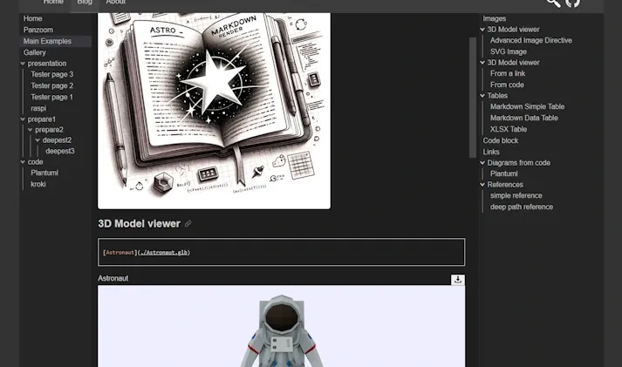This screenshot has width=622, height=367.
Task: Jump to XLSX Table section
Action: click(x=509, y=129)
